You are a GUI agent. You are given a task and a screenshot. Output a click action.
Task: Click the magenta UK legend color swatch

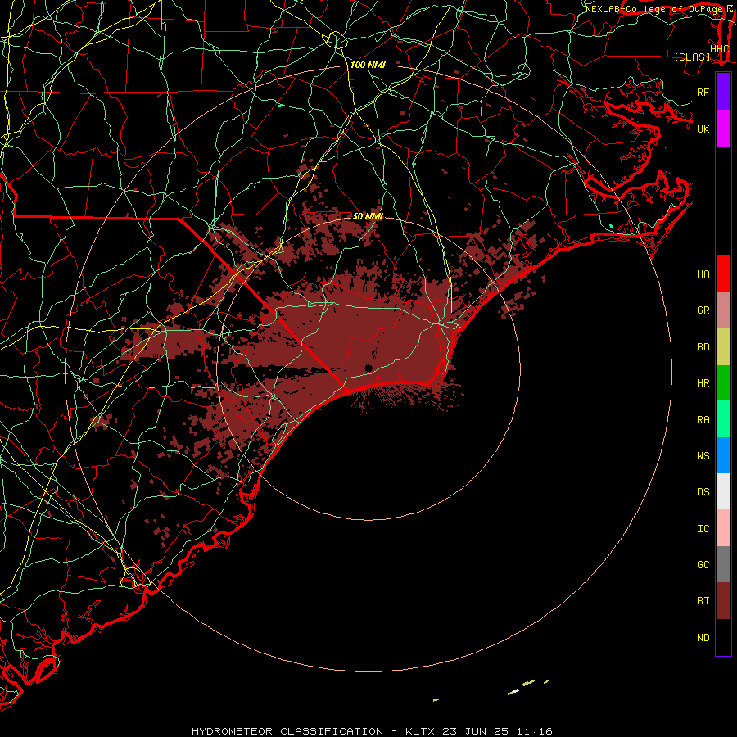[x=723, y=129]
